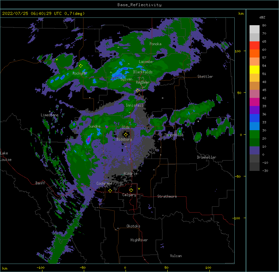The width and height of the screenshot is (279, 272).
Task: Click the HighRiver label
Action: tap(139, 240)
